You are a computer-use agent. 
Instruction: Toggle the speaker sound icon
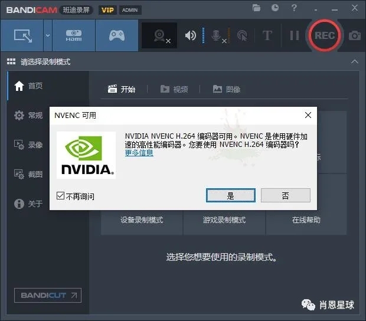pyautogui.click(x=191, y=35)
